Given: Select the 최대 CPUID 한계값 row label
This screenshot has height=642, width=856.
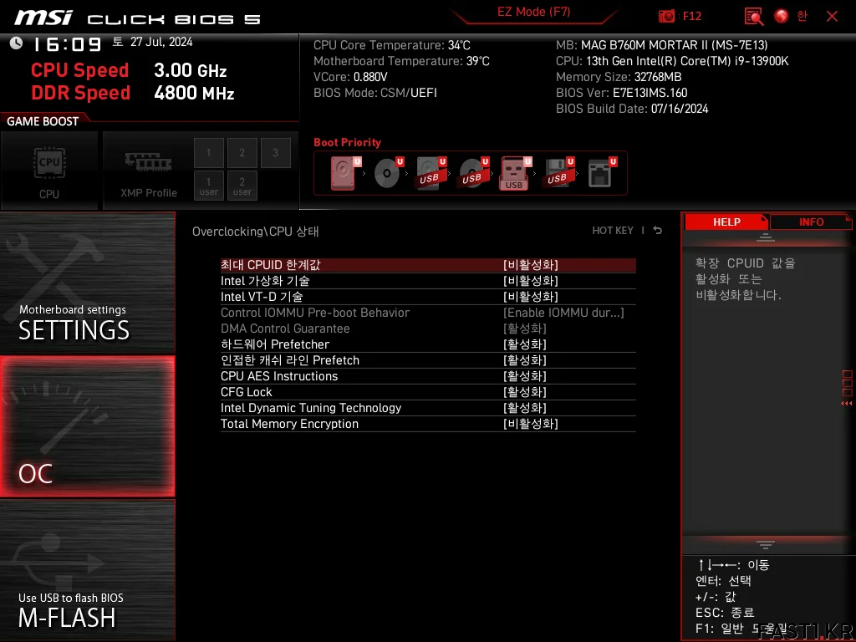Looking at the screenshot, I should (270, 265).
